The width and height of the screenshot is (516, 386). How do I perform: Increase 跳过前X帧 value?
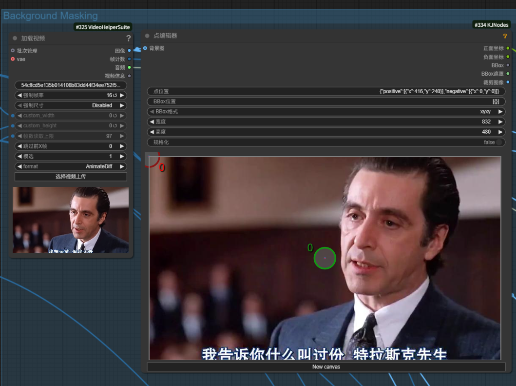pos(122,146)
